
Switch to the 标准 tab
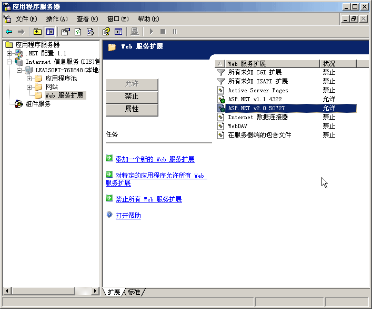tap(134, 292)
